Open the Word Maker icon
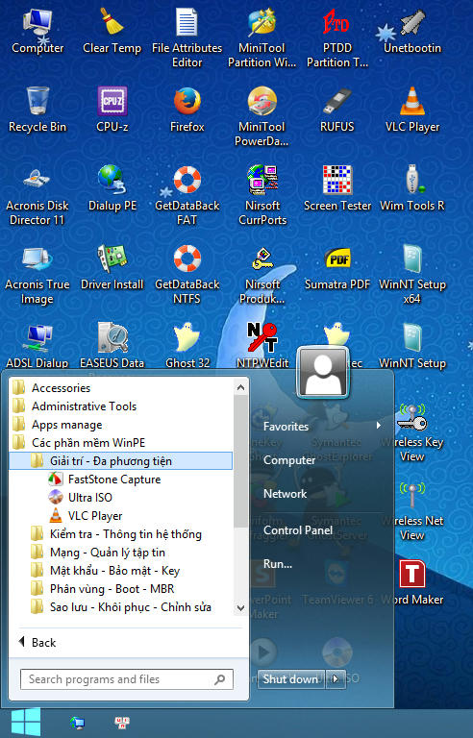The height and width of the screenshot is (738, 473). (412, 582)
